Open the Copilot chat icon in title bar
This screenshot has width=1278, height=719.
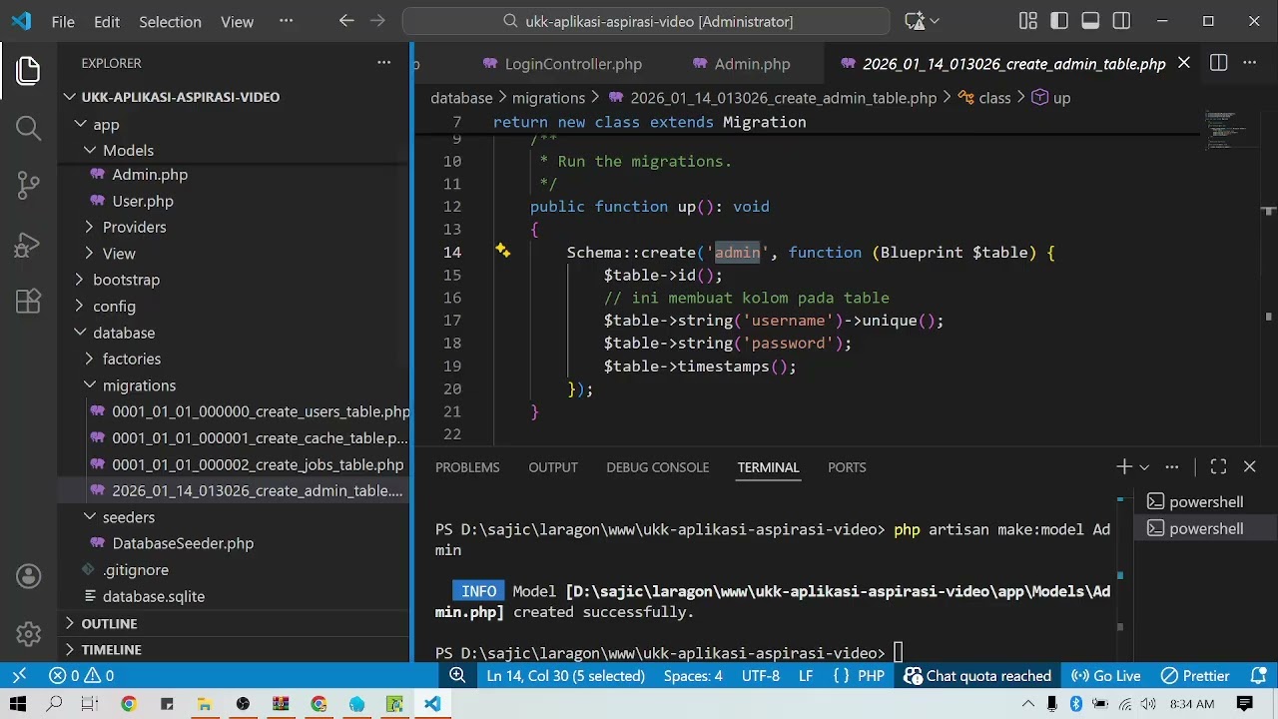915,21
